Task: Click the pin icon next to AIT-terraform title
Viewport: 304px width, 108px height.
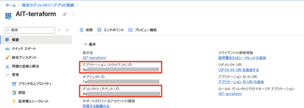Action: [64, 14]
